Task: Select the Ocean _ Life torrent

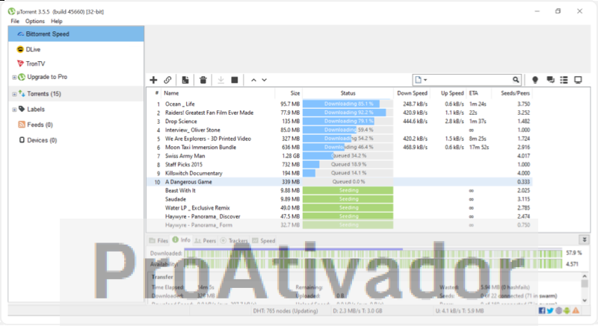Action: (179, 104)
